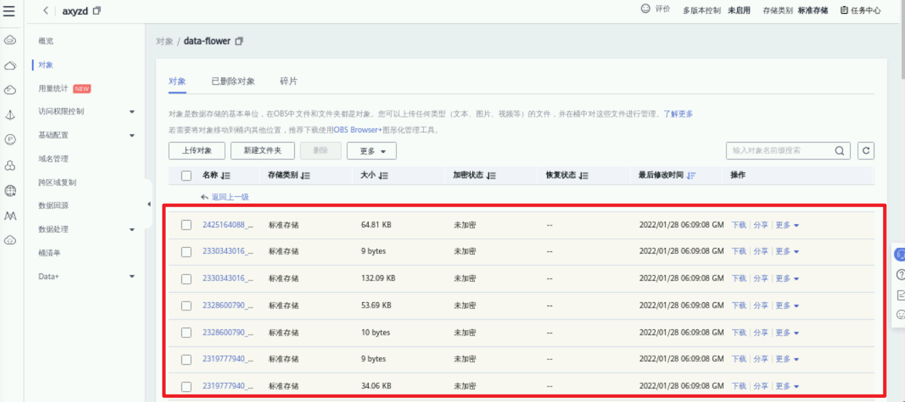Sort by 最后修改时间 column
905x402 pixels.
coord(692,175)
